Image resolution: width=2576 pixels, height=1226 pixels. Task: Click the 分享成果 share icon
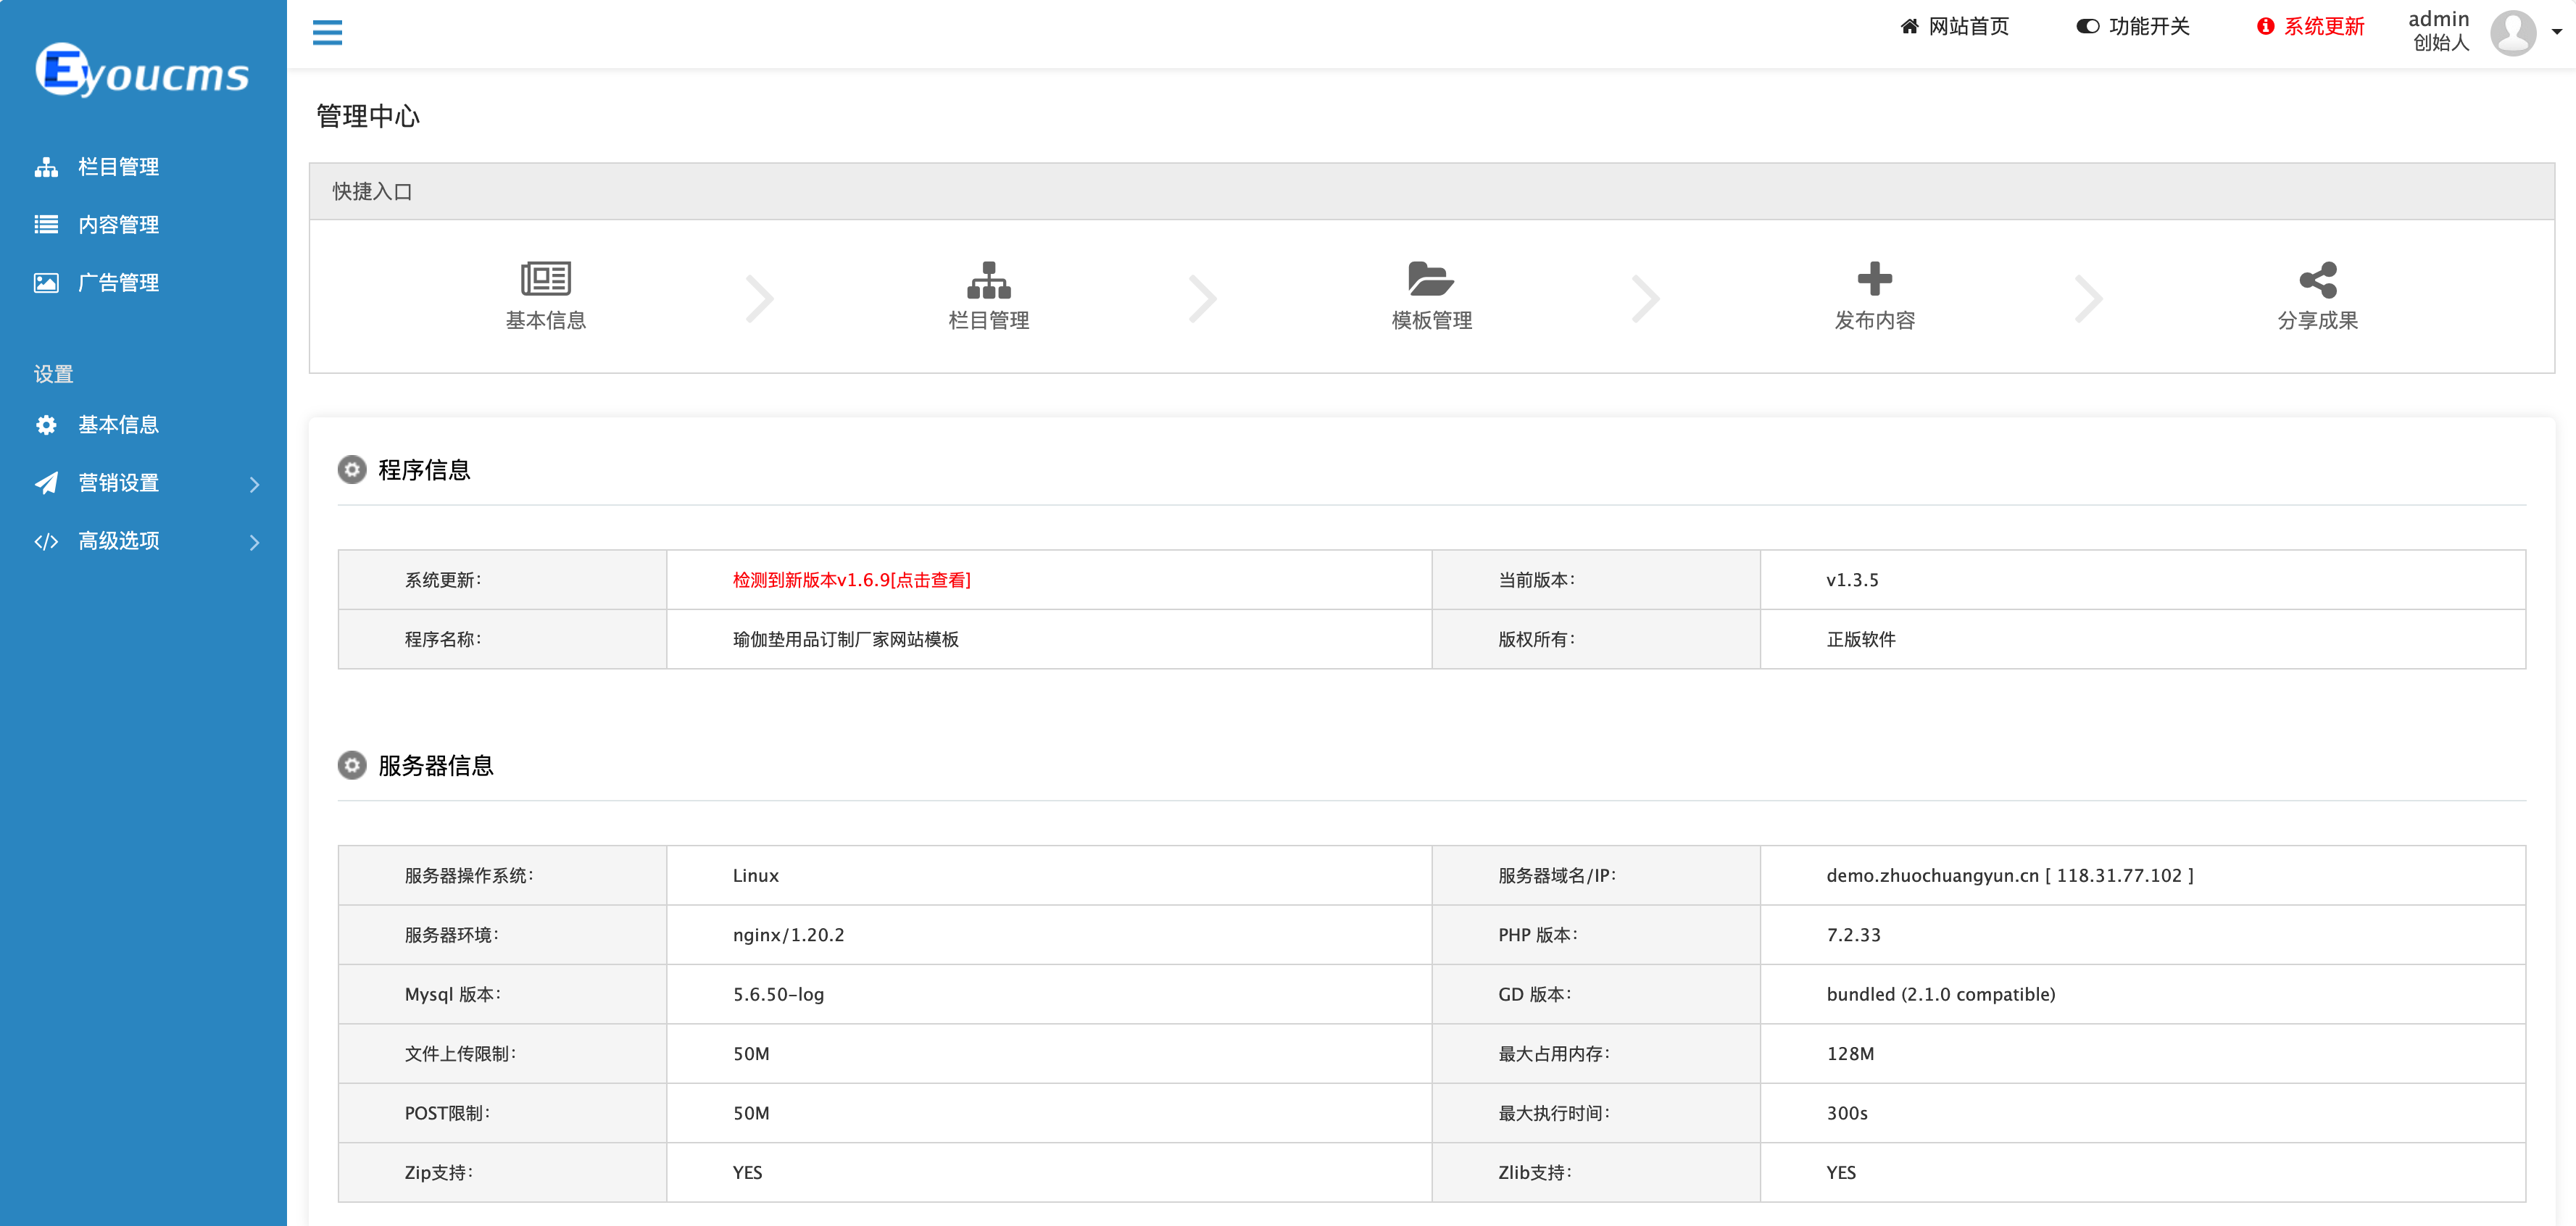2318,280
